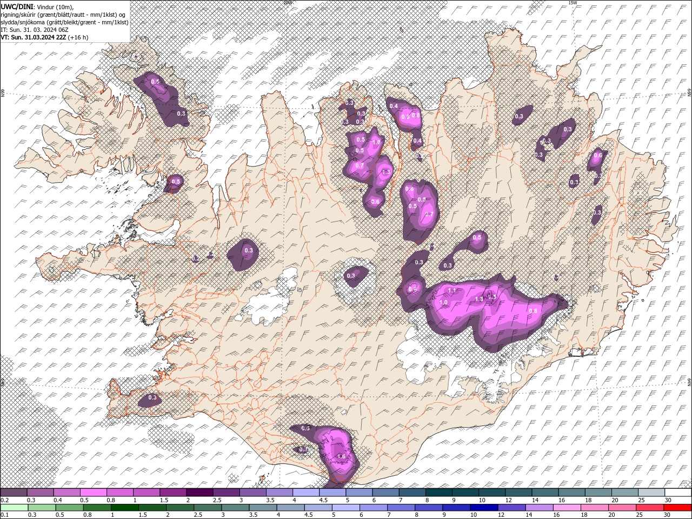The height and width of the screenshot is (519, 692).
Task: Select the '1.6' precipitation value on the map
Action: click(x=341, y=457)
